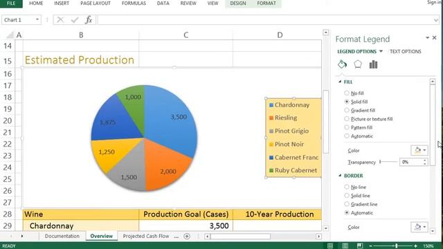This screenshot has height=249, width=443.
Task: Open the Border Color picker dropdown
Action: point(419,227)
